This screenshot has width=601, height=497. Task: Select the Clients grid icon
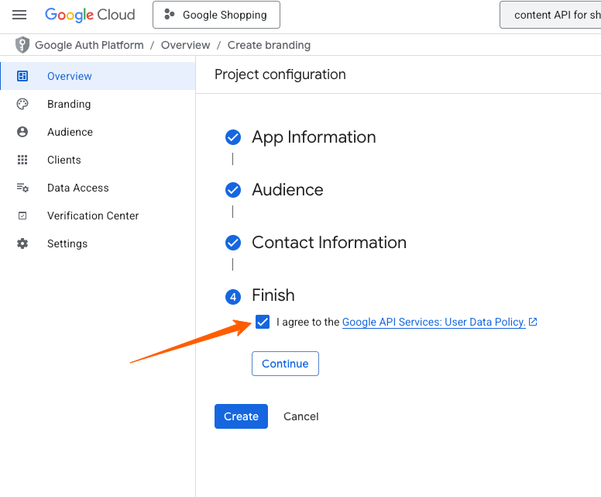click(x=22, y=160)
